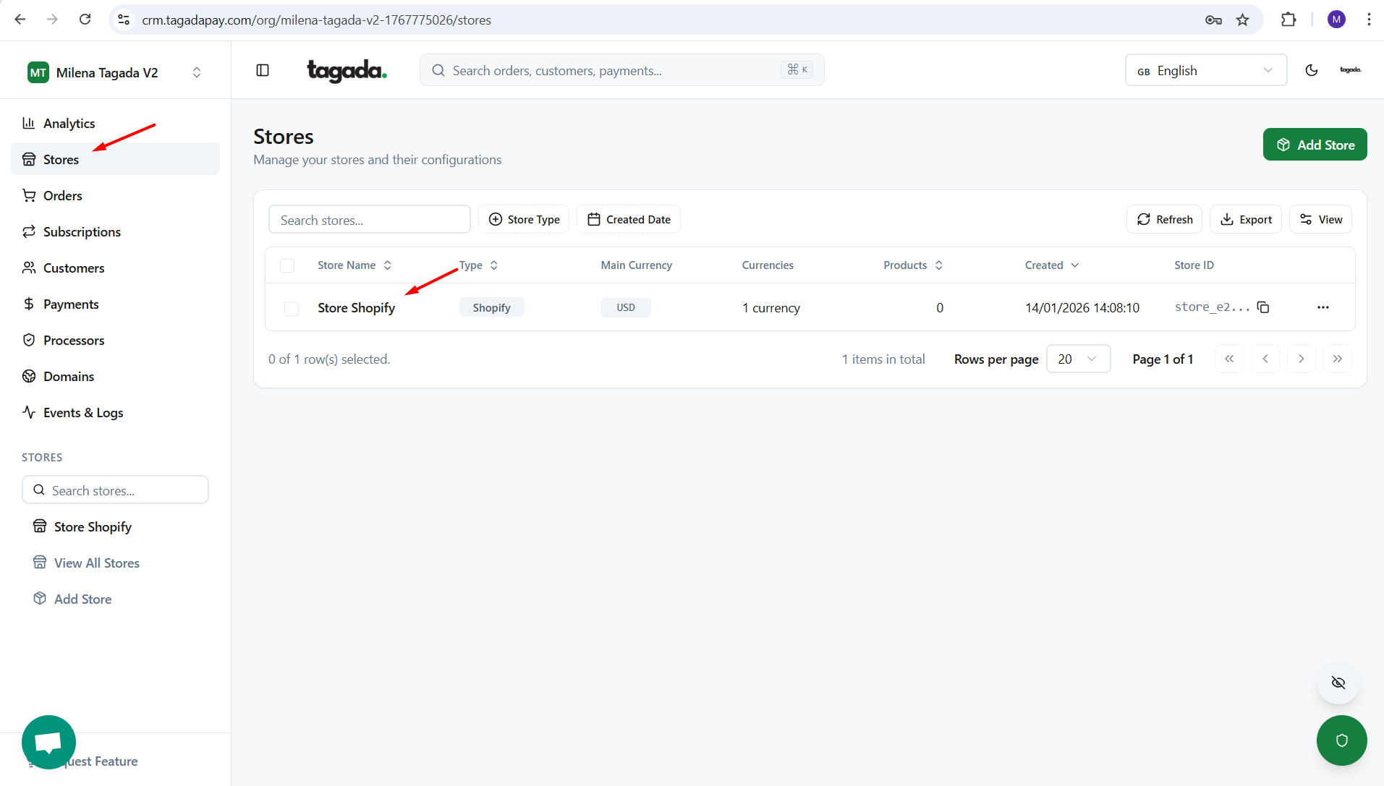The width and height of the screenshot is (1384, 786).
Task: Bookmark this page with the star icon
Action: (x=1242, y=20)
